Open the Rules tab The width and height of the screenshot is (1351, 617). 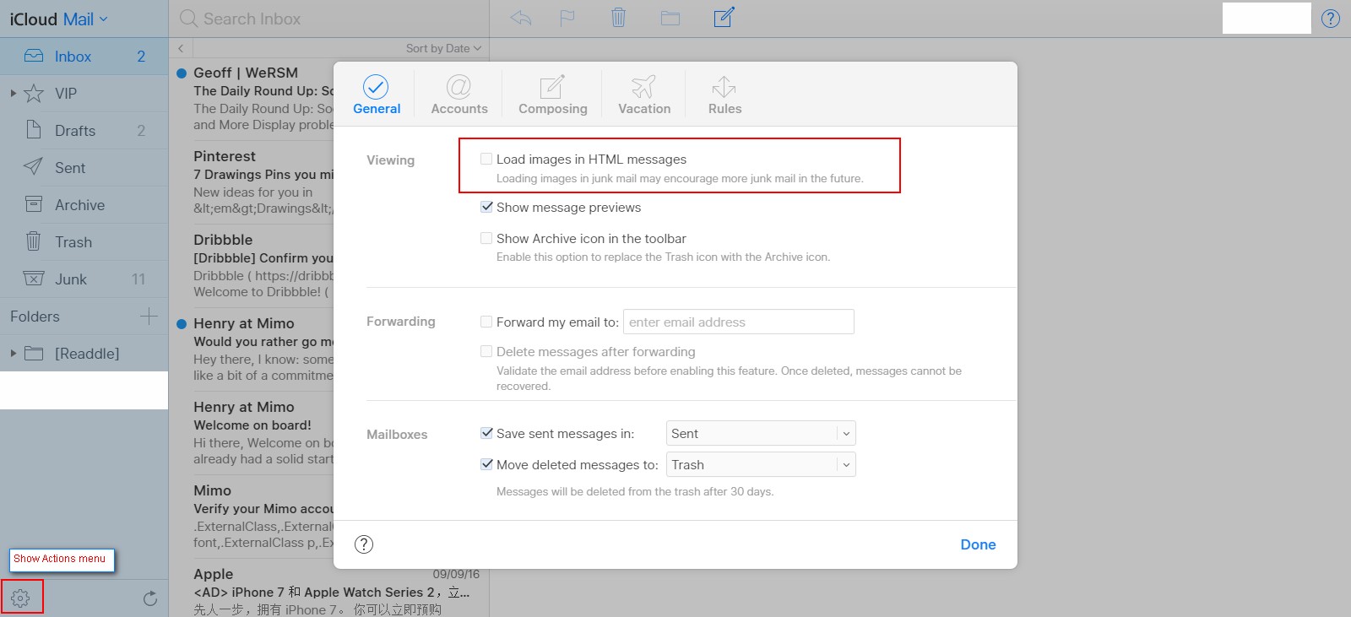[x=724, y=95]
